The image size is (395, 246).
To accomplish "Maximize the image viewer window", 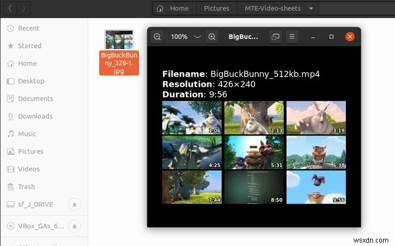I will coord(332,37).
